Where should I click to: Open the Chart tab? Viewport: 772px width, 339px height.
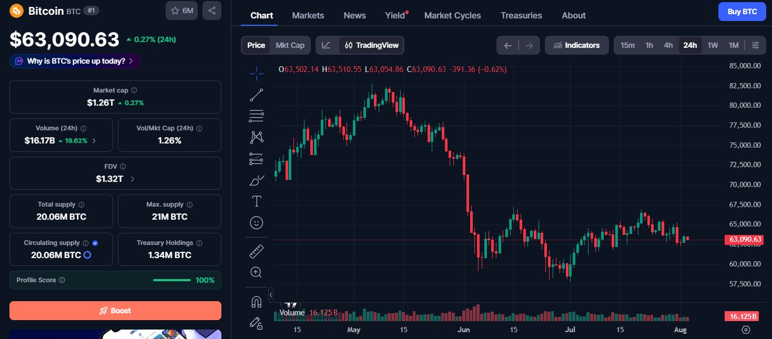262,15
